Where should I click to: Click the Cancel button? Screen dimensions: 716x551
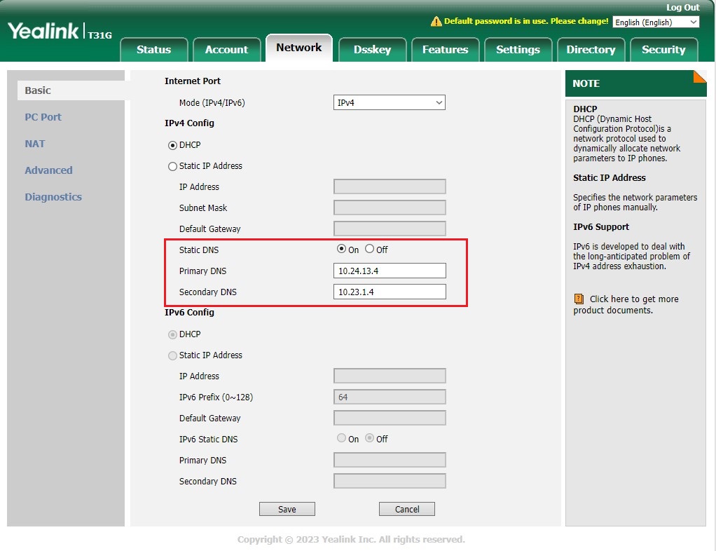pyautogui.click(x=407, y=510)
